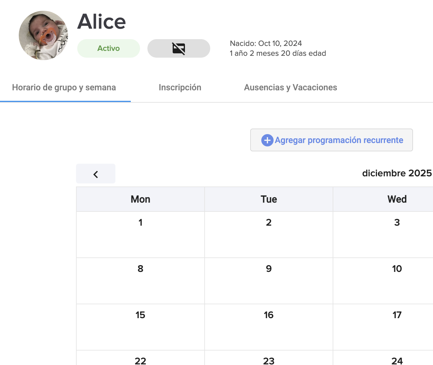Image resolution: width=433 pixels, height=365 pixels.
Task: Click the crossed-out card icon button
Action: pos(178,48)
